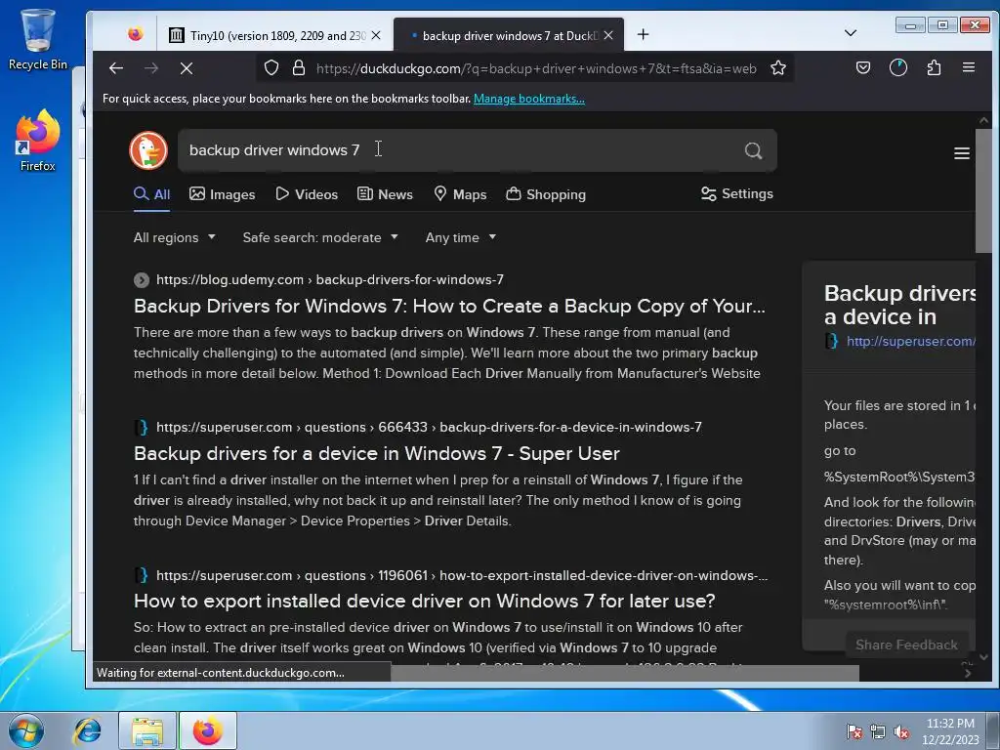Expand the All regions dropdown
Viewport: 1000px width, 750px height.
pyautogui.click(x=174, y=237)
